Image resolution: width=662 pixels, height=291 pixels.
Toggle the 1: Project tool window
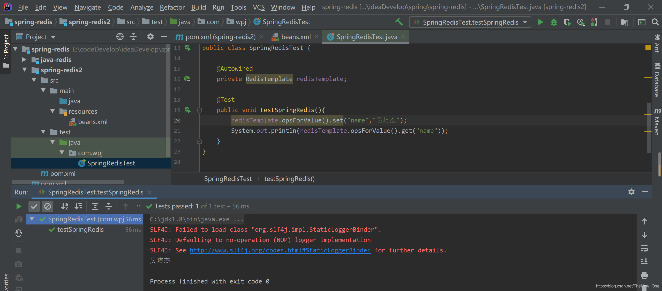click(x=6, y=51)
